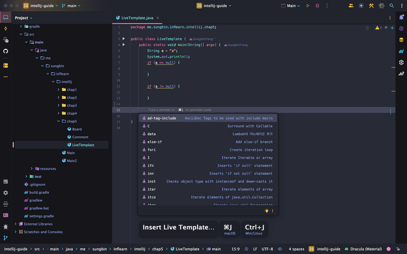Open the Project view dropdown

click(x=23, y=18)
